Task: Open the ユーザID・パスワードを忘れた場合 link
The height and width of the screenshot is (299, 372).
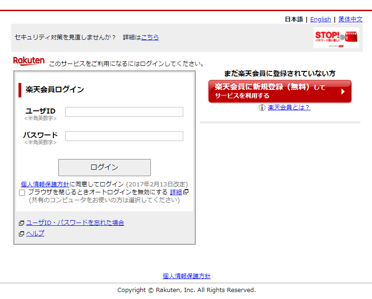Action: point(75,223)
